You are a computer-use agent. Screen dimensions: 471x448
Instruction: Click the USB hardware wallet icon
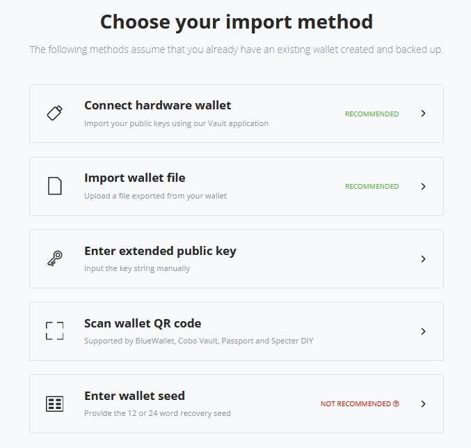tap(55, 114)
